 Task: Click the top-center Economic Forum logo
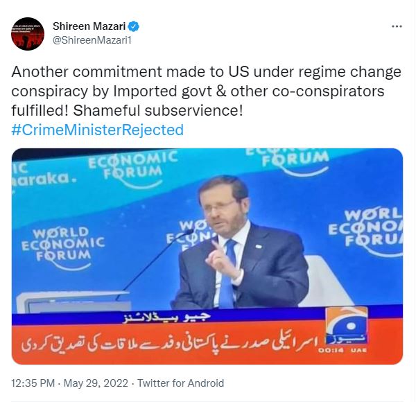click(133, 169)
